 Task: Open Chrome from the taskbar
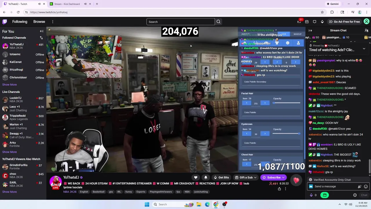216,204
